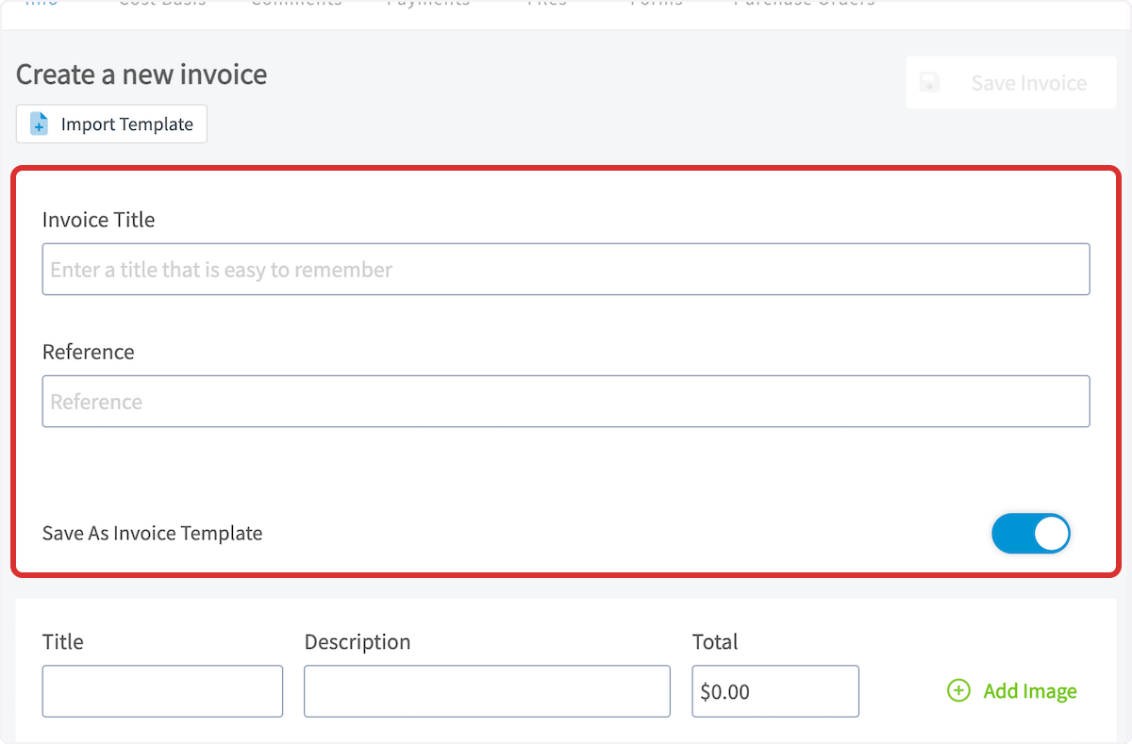The width and height of the screenshot is (1132, 744).
Task: Toggle the Save As Invoice Template switch
Action: click(x=1031, y=534)
